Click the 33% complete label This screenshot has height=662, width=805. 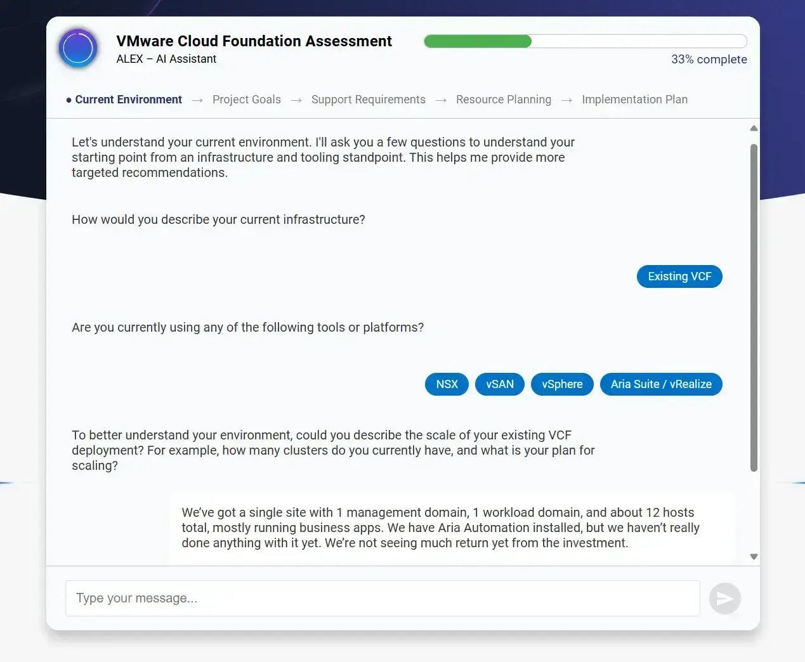(709, 59)
